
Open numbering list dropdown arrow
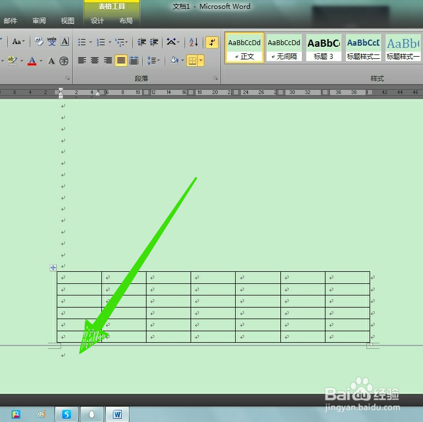110,42
